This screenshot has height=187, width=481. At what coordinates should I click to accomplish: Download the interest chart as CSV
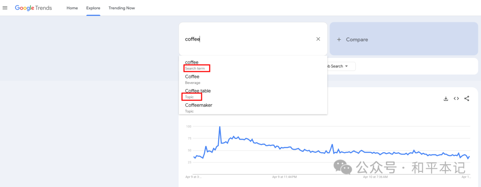446,99
